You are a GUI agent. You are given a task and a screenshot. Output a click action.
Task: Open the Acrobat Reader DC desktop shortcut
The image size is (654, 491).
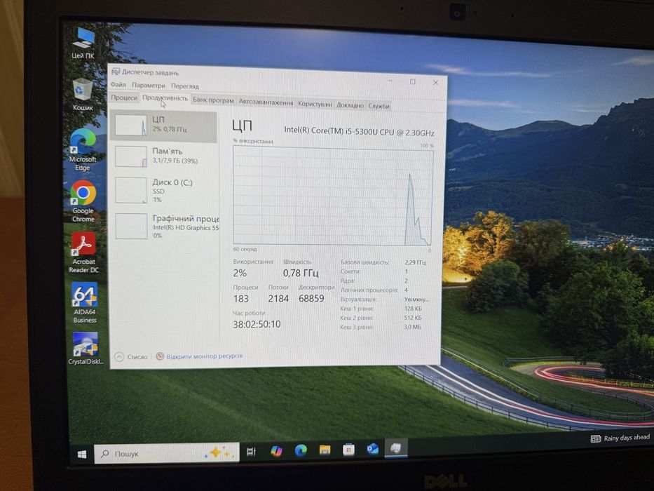click(83, 253)
